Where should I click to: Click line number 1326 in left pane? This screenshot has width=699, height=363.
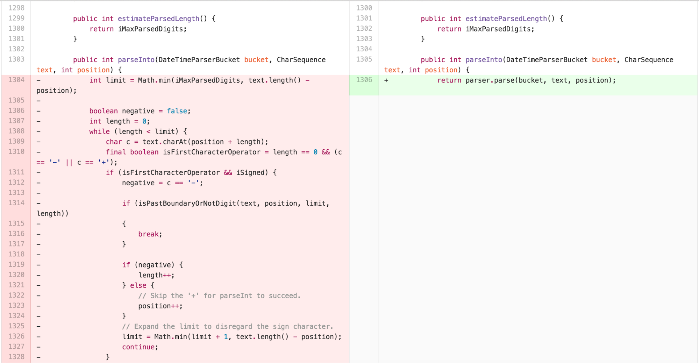click(16, 336)
